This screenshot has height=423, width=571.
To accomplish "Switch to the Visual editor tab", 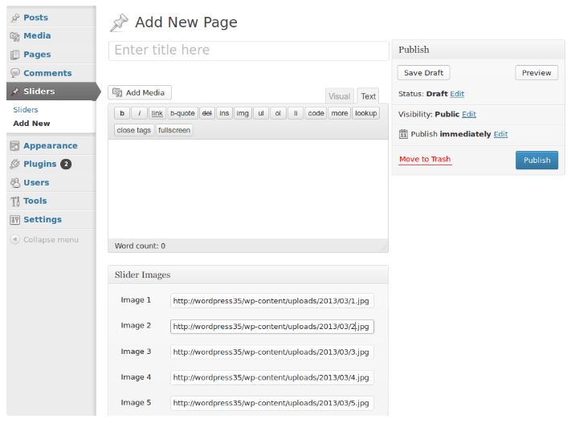I will point(339,96).
